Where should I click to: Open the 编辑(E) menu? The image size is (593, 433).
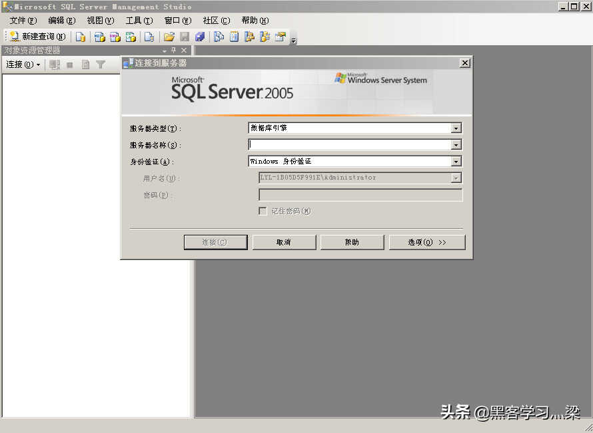point(62,21)
